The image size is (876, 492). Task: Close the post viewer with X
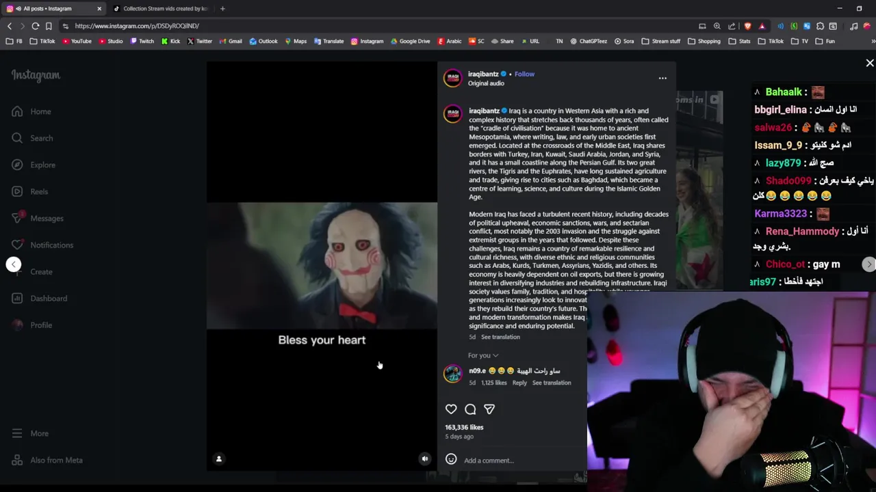click(x=870, y=63)
